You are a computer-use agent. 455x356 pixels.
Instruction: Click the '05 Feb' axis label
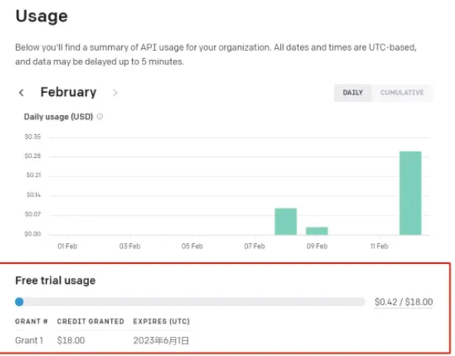192,246
